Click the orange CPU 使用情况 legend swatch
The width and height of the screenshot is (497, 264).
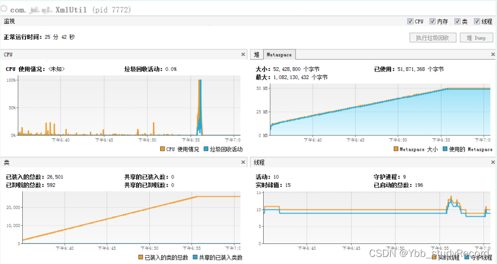coord(162,149)
